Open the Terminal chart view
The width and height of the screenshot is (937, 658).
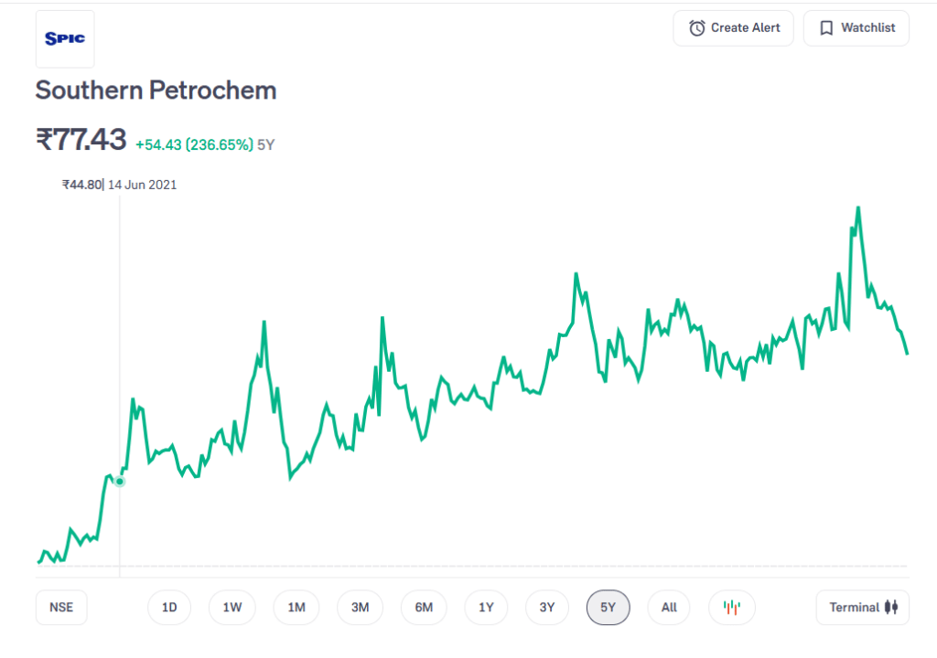tap(862, 607)
